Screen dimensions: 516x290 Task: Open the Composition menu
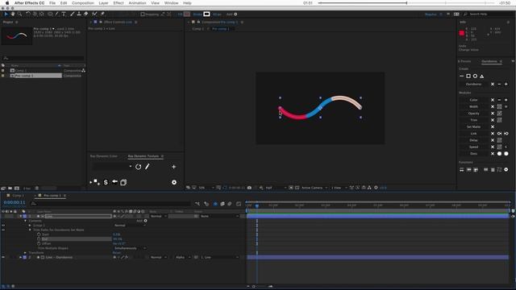click(83, 3)
